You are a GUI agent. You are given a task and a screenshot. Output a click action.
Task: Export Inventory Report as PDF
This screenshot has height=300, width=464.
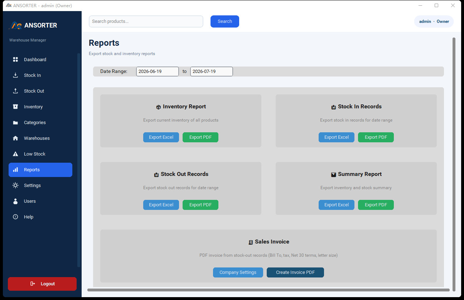coord(200,137)
